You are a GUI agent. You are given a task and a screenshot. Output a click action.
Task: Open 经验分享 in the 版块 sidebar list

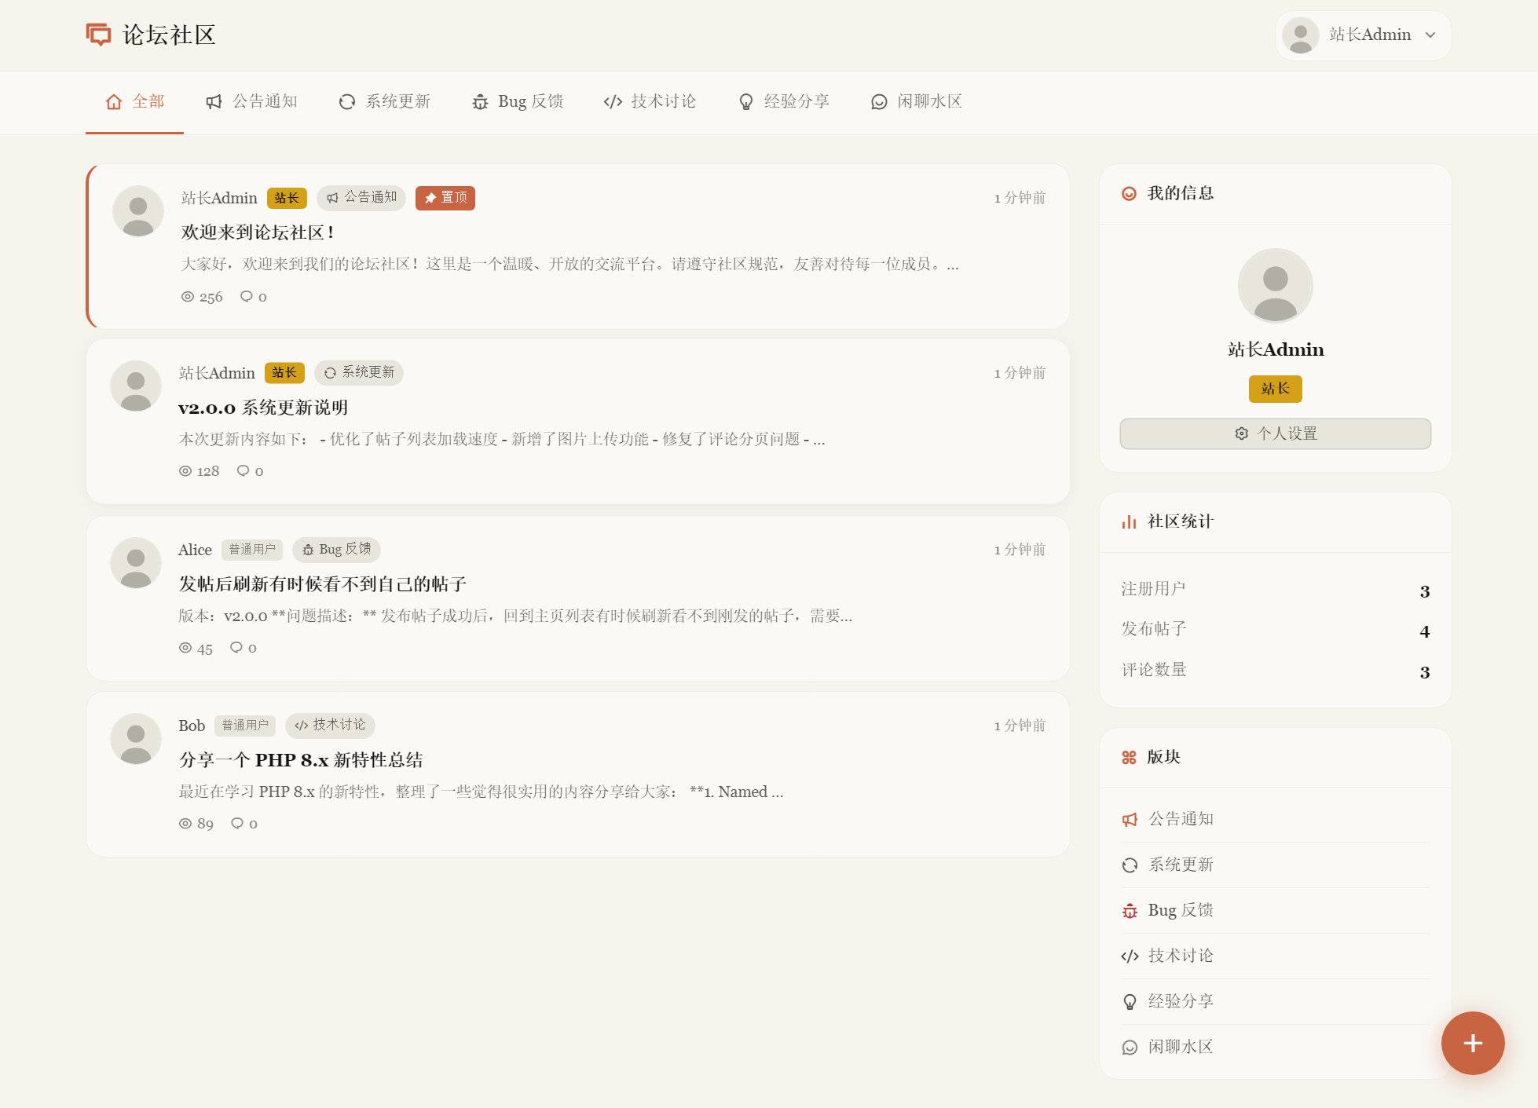pyautogui.click(x=1275, y=1002)
